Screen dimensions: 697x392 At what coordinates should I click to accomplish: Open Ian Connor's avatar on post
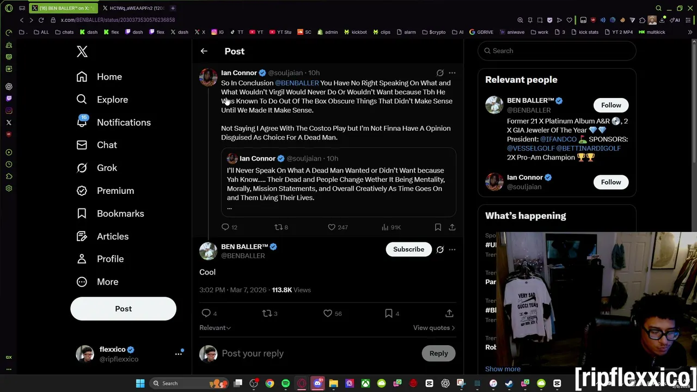[x=208, y=77]
